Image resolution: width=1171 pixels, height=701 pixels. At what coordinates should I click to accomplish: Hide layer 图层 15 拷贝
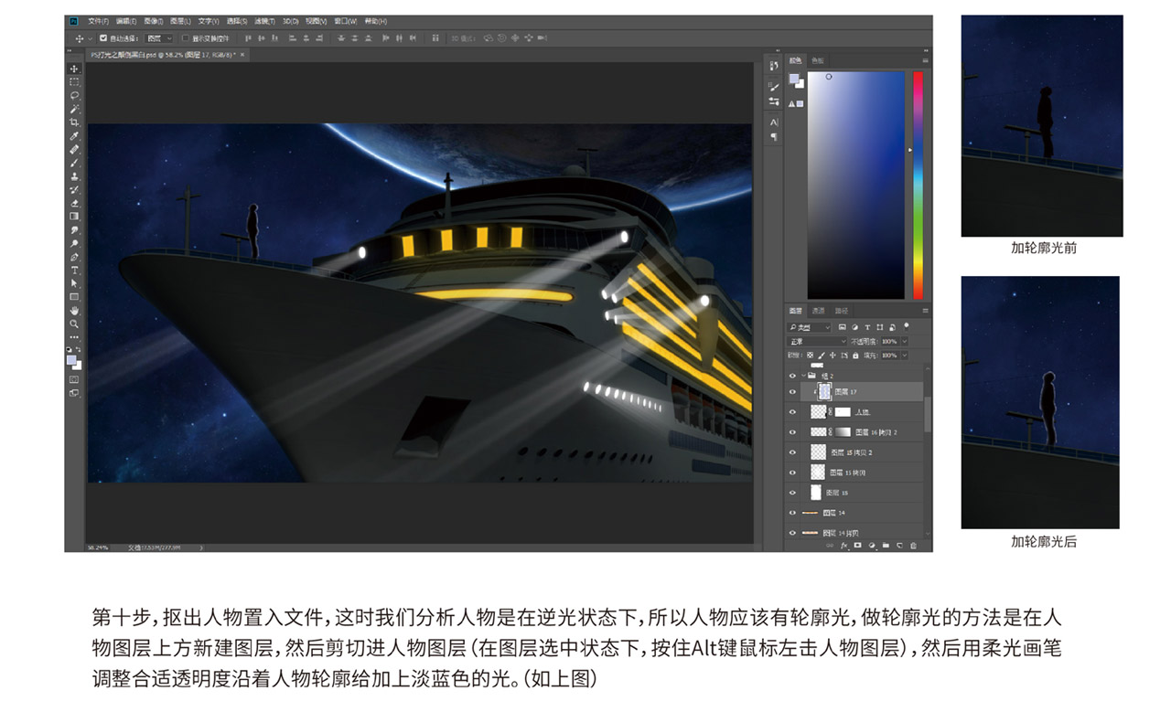(792, 473)
